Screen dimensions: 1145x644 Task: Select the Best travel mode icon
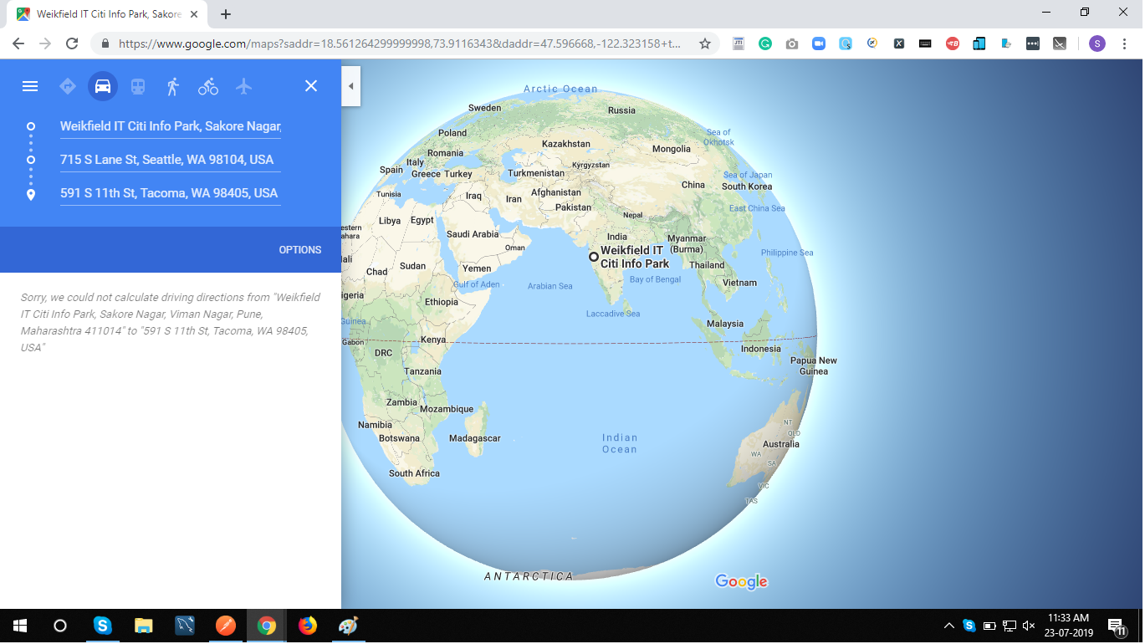click(x=68, y=86)
